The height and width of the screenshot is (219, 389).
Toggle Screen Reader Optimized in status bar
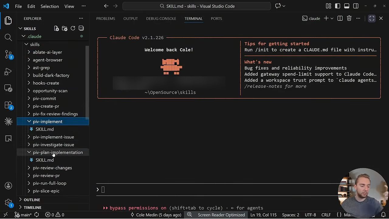pos(221,215)
